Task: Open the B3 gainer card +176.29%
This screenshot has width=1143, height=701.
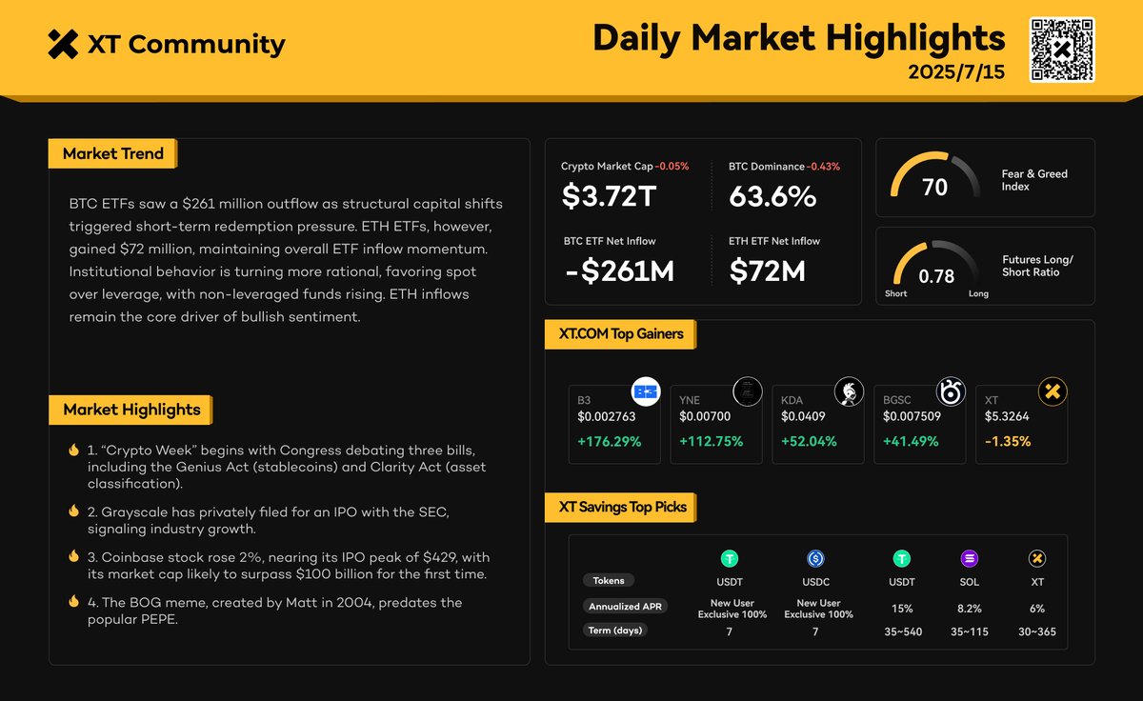Action: click(614, 424)
